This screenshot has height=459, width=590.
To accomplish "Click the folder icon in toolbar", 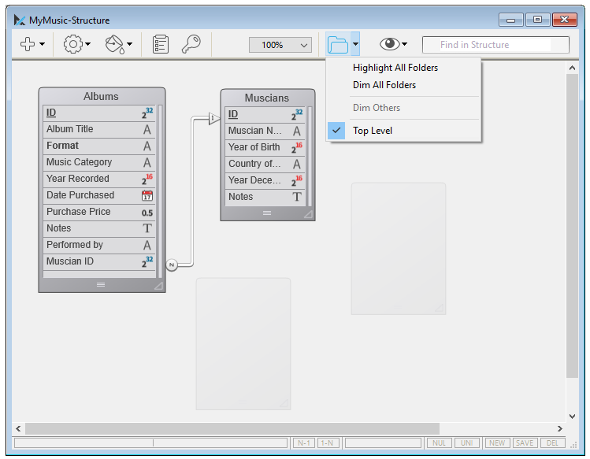I will click(x=338, y=45).
